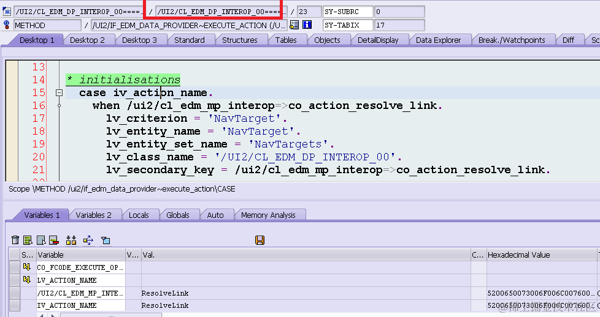
Task: Select row of LV_ACTION_NAME via its row selector
Action: (x=15, y=280)
